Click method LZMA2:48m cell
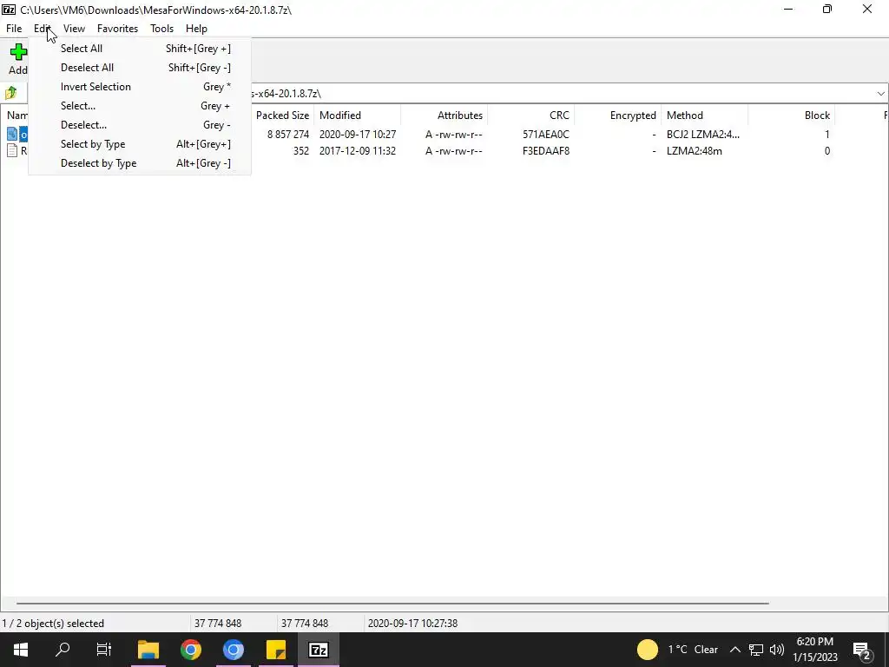The height and width of the screenshot is (667, 889). pyautogui.click(x=694, y=151)
